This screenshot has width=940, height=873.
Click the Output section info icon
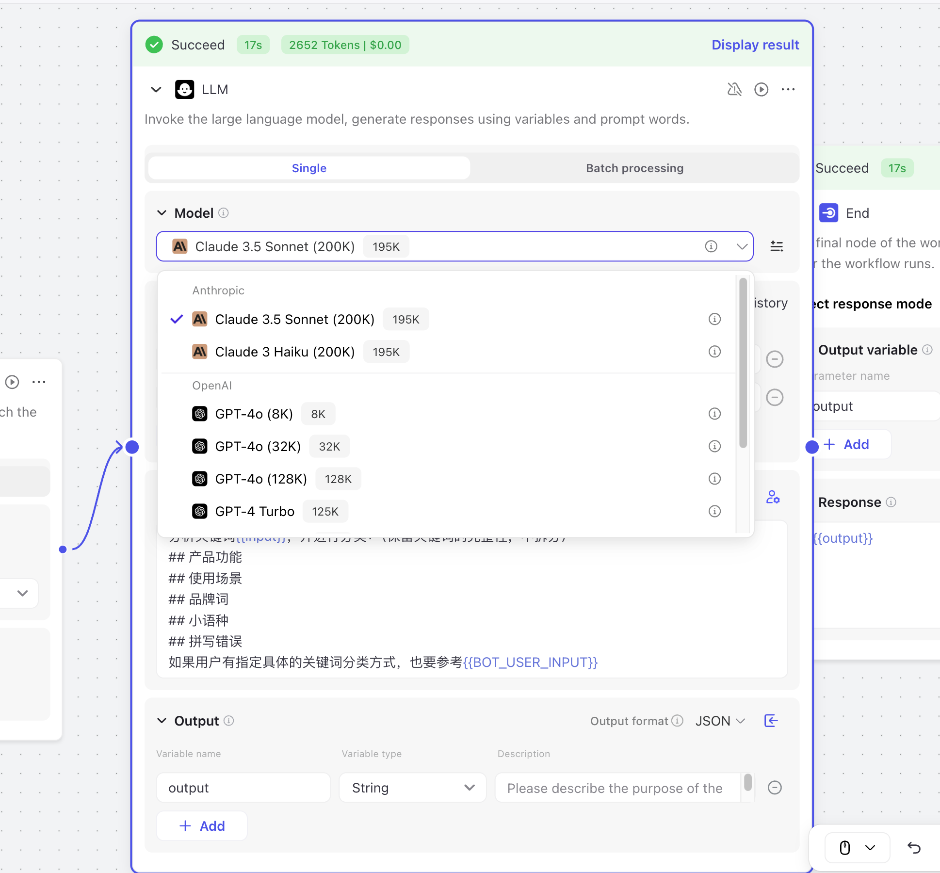point(229,721)
